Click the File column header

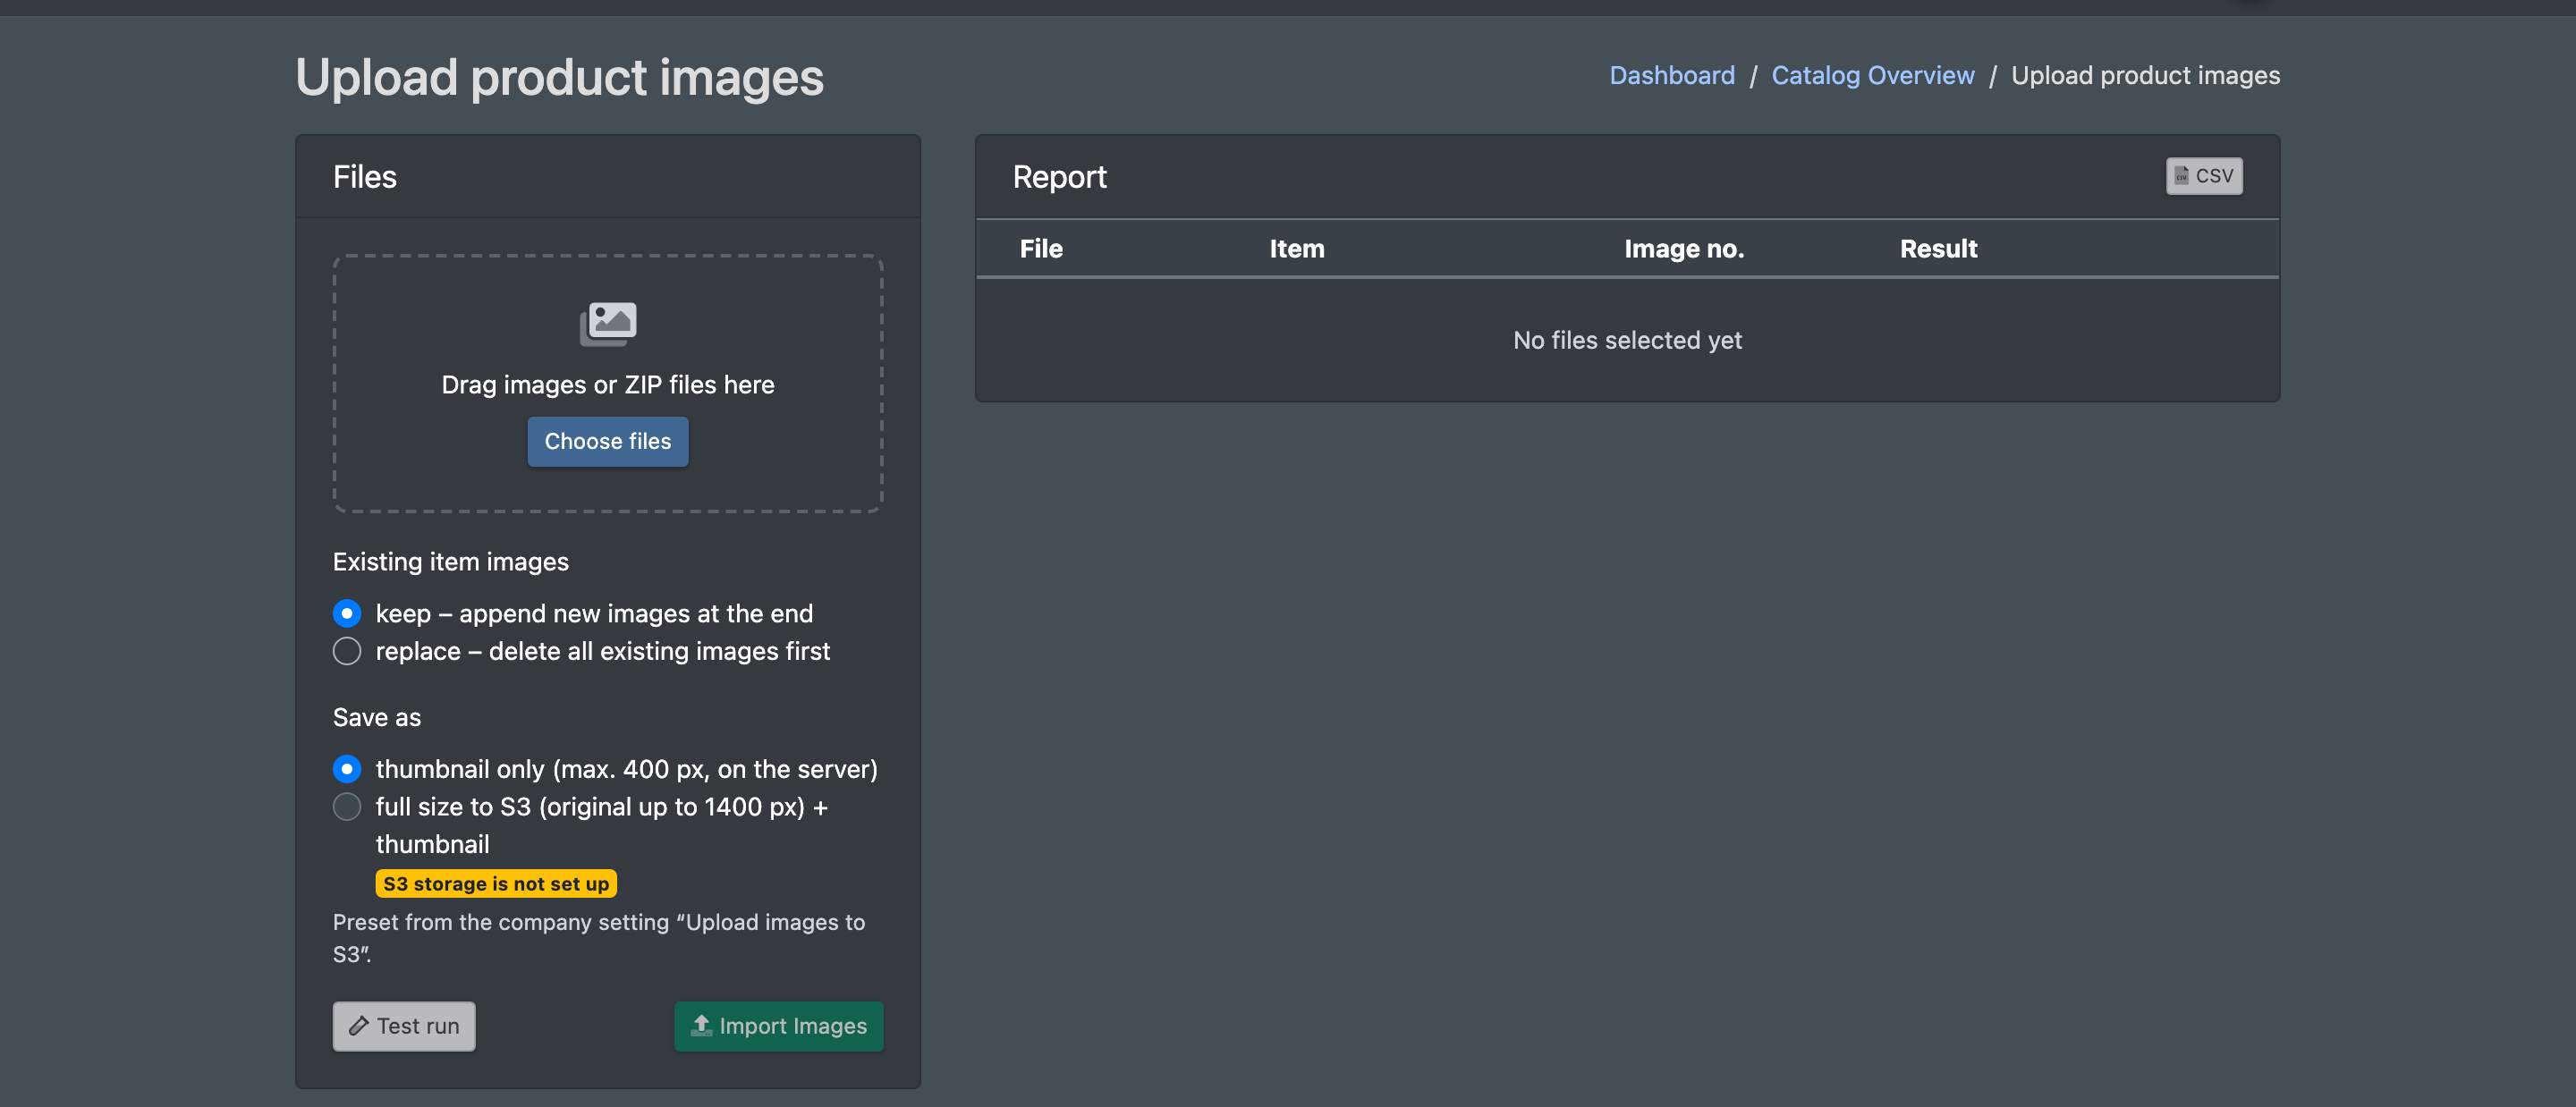1041,248
